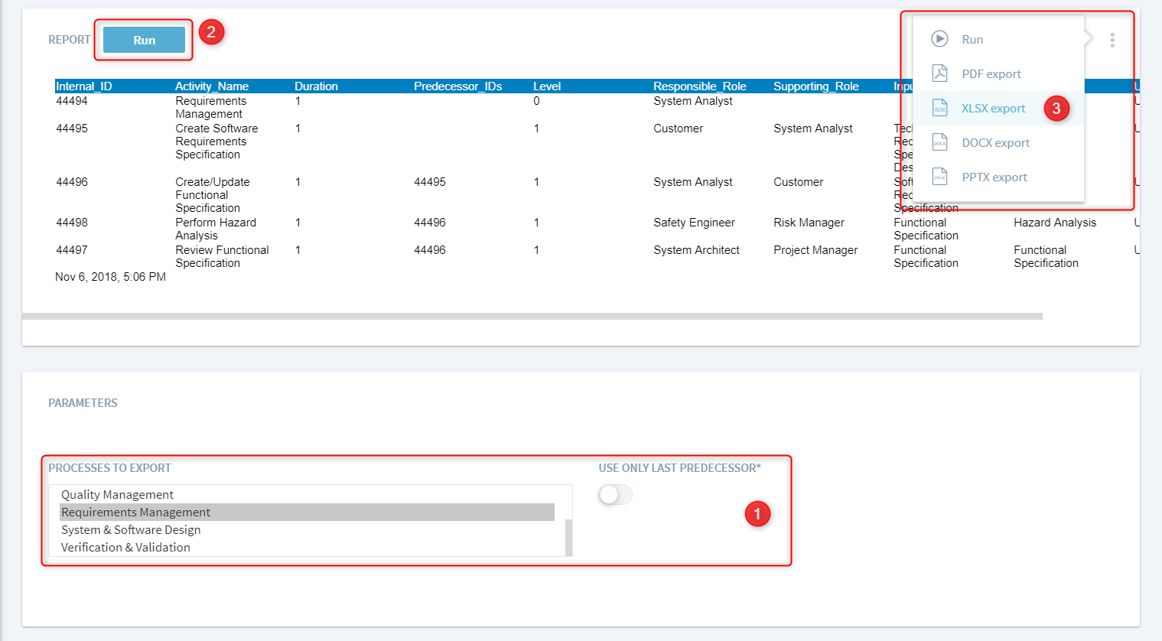This screenshot has height=641, width=1162.
Task: Click the process list vertical scrollbar
Action: [x=568, y=537]
